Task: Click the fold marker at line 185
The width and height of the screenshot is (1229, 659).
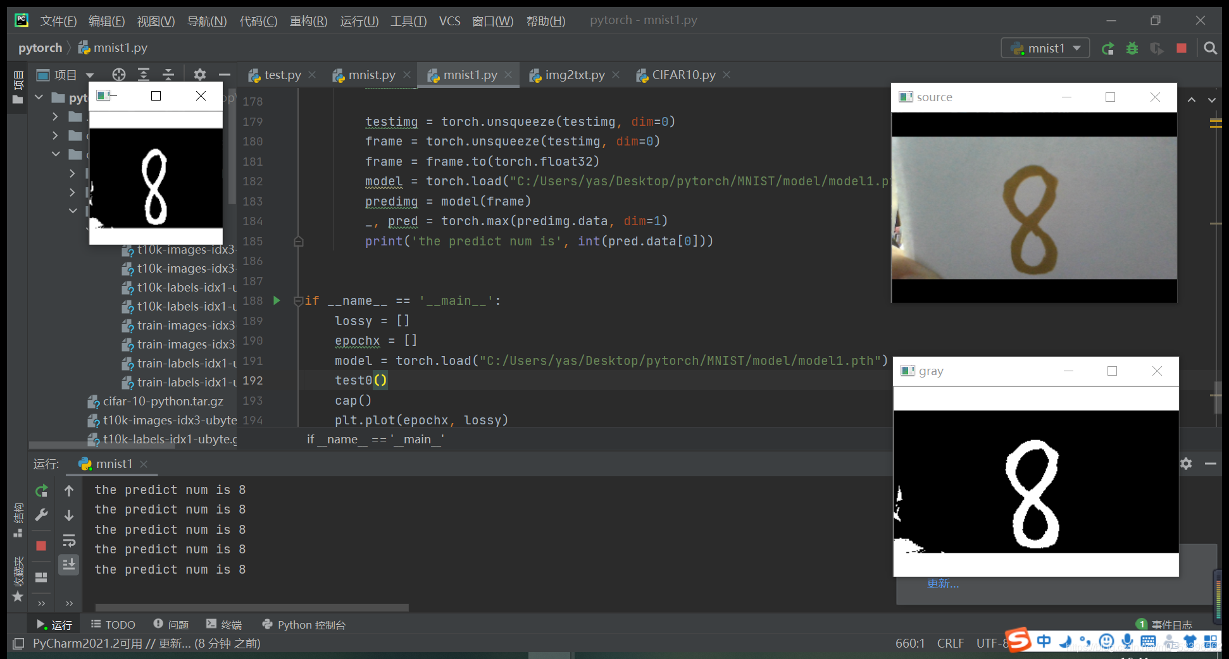Action: click(299, 241)
